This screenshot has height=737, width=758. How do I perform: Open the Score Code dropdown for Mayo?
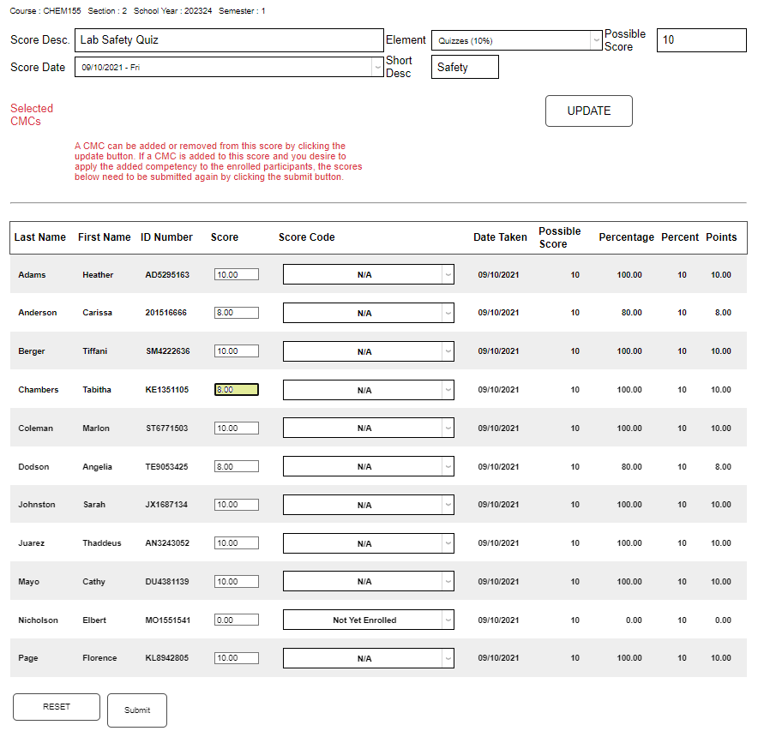(368, 580)
